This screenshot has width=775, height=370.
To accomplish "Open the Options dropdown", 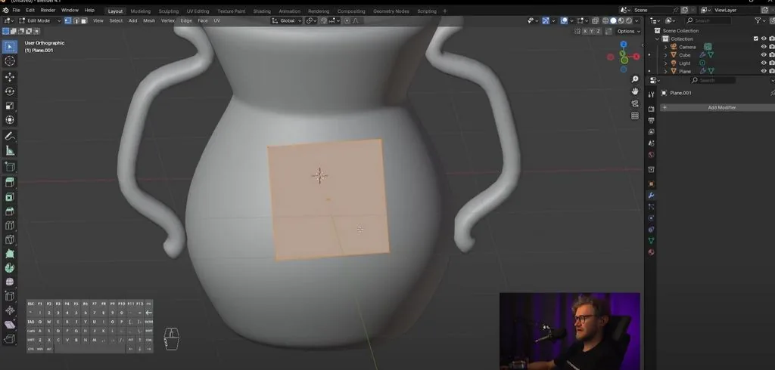I will point(629,31).
